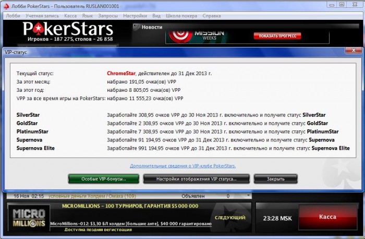The height and width of the screenshot is (239, 365).
Task: Click the MICROMILLIONS 100 ТУРНИРОВ headline
Action: coord(130,206)
